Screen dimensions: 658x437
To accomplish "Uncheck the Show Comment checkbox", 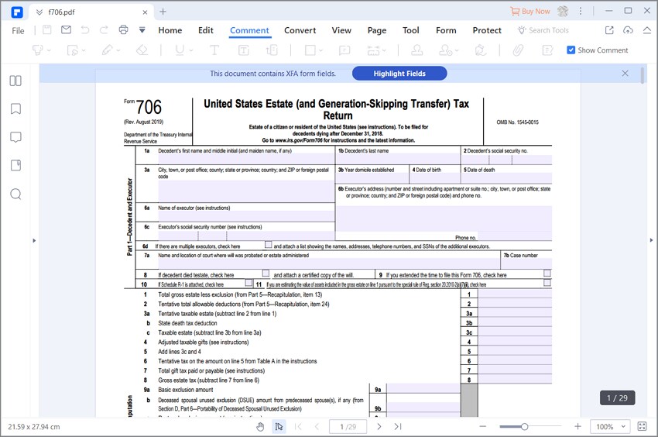I will pyautogui.click(x=571, y=50).
